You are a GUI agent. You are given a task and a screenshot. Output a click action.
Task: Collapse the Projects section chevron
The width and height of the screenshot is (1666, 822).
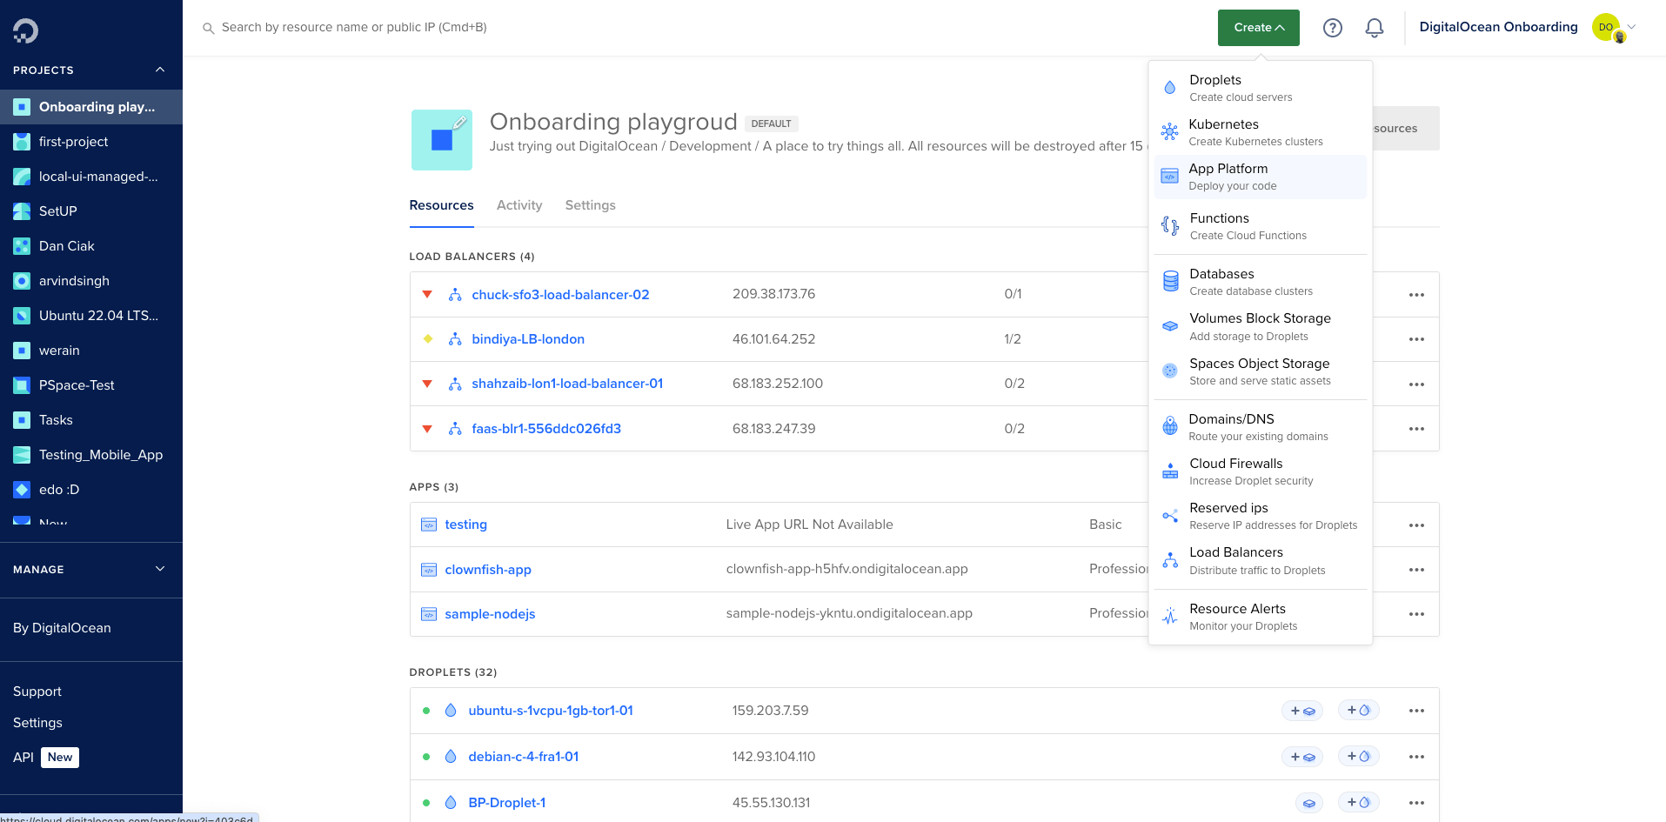(x=160, y=70)
